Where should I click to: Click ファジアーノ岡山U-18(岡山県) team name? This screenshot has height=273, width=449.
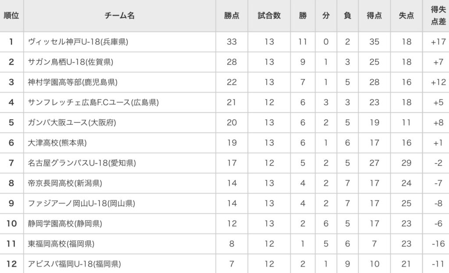click(x=81, y=203)
